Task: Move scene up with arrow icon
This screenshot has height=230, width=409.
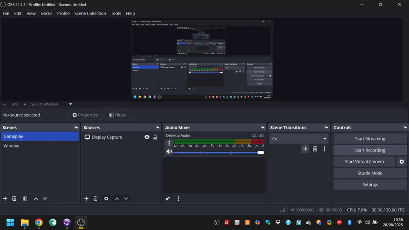Action: click(x=36, y=199)
